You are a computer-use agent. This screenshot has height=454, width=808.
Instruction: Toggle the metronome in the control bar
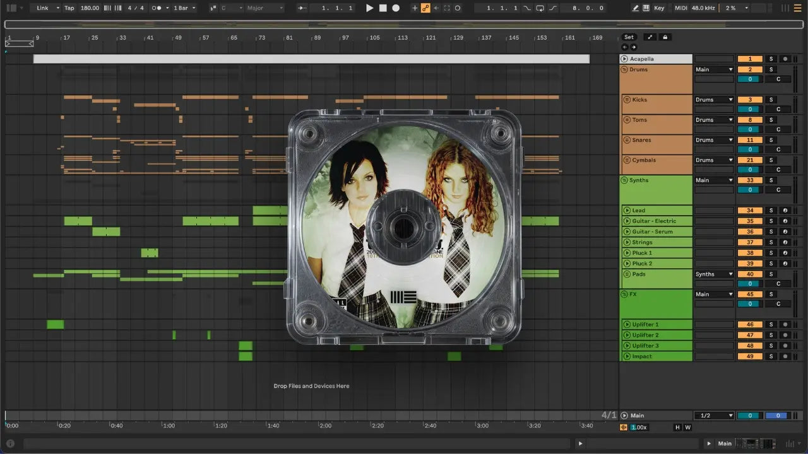[x=157, y=8]
